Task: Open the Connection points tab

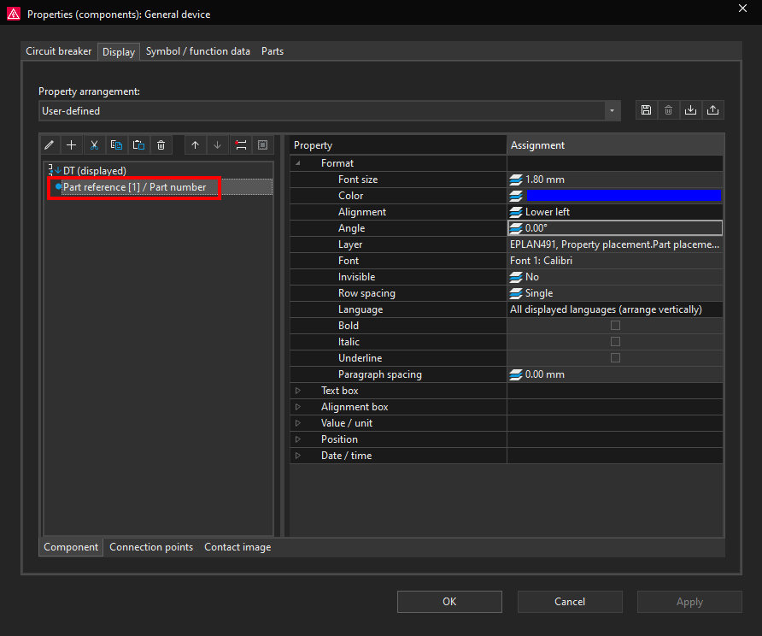Action: [151, 547]
